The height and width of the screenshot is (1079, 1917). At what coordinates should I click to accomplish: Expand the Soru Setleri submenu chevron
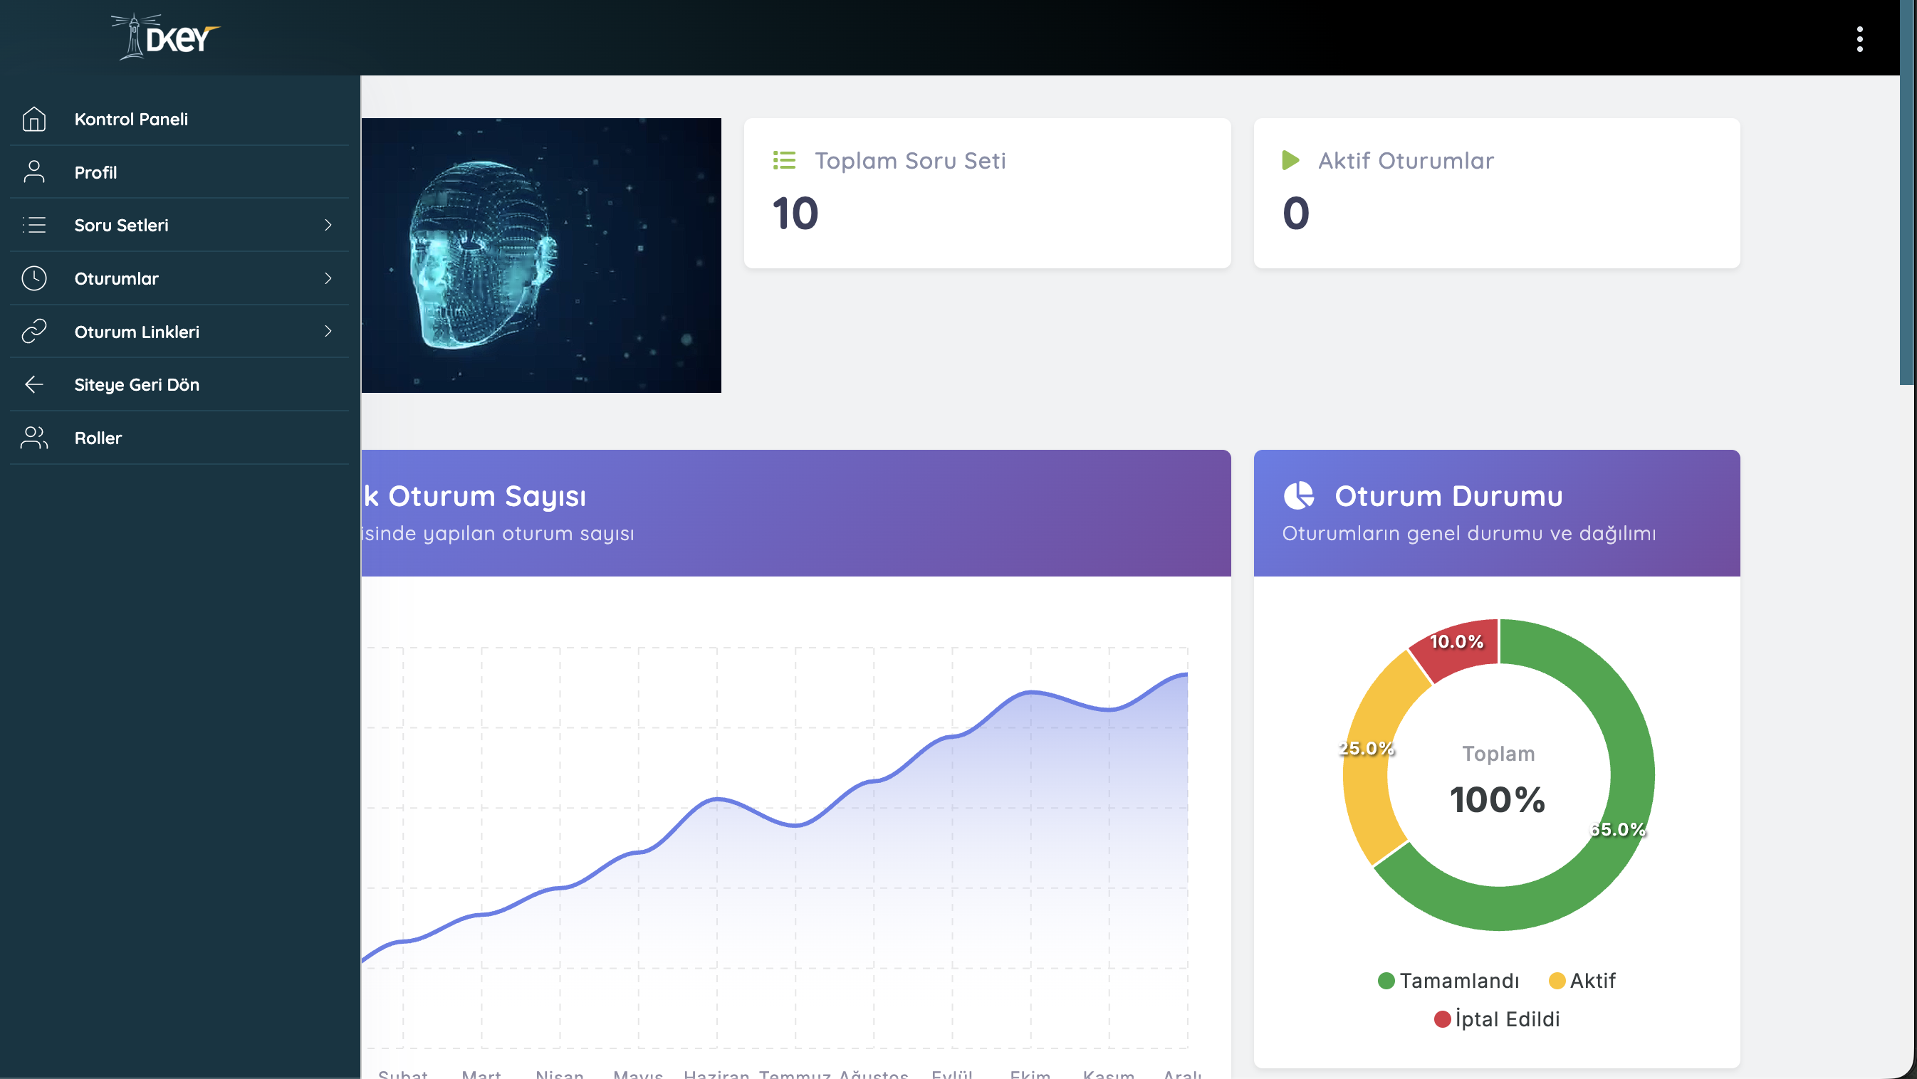pyautogui.click(x=328, y=225)
